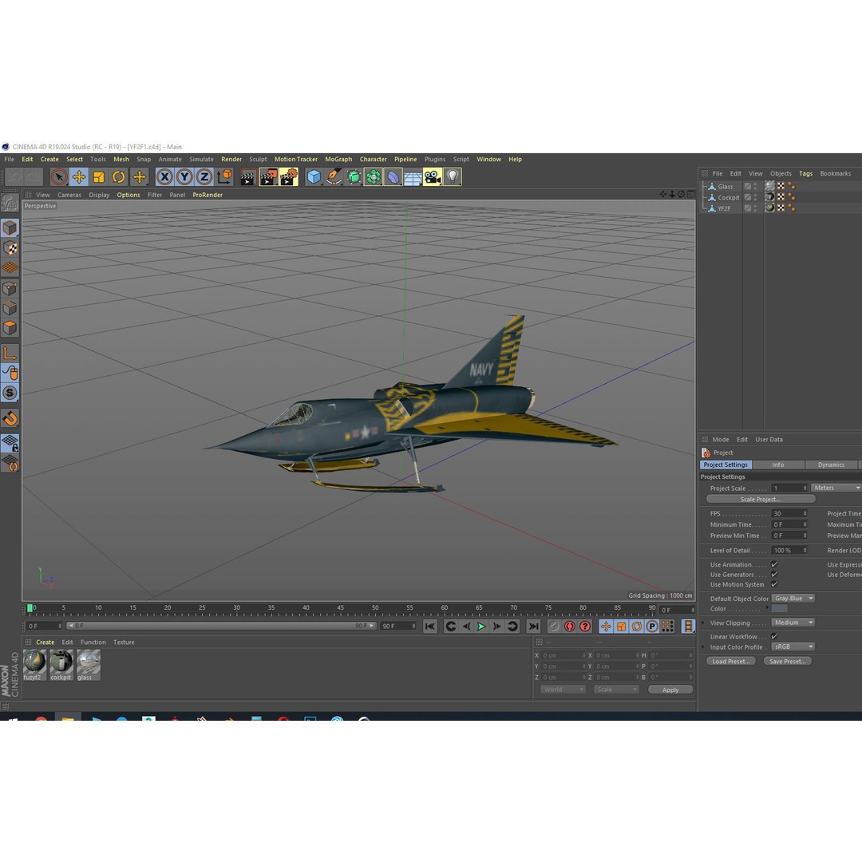Enable Snap icon in left palette
Viewport: 862px width, 862px height.
tap(10, 418)
